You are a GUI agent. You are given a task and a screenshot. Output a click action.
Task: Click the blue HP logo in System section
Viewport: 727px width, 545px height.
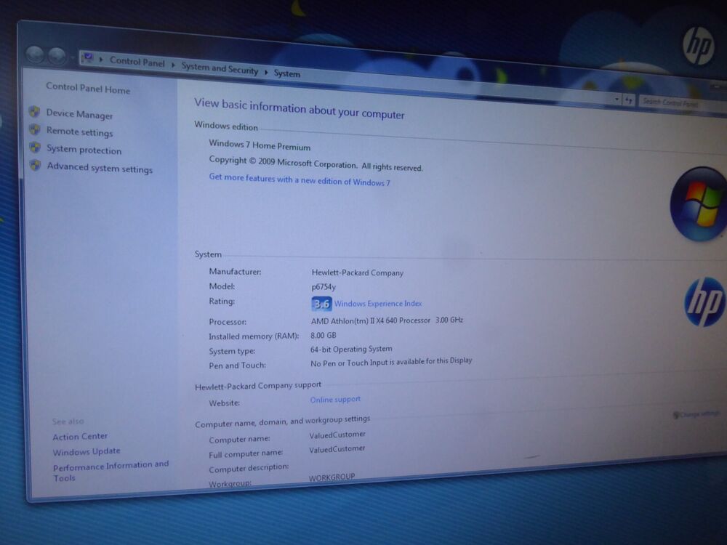click(x=704, y=302)
